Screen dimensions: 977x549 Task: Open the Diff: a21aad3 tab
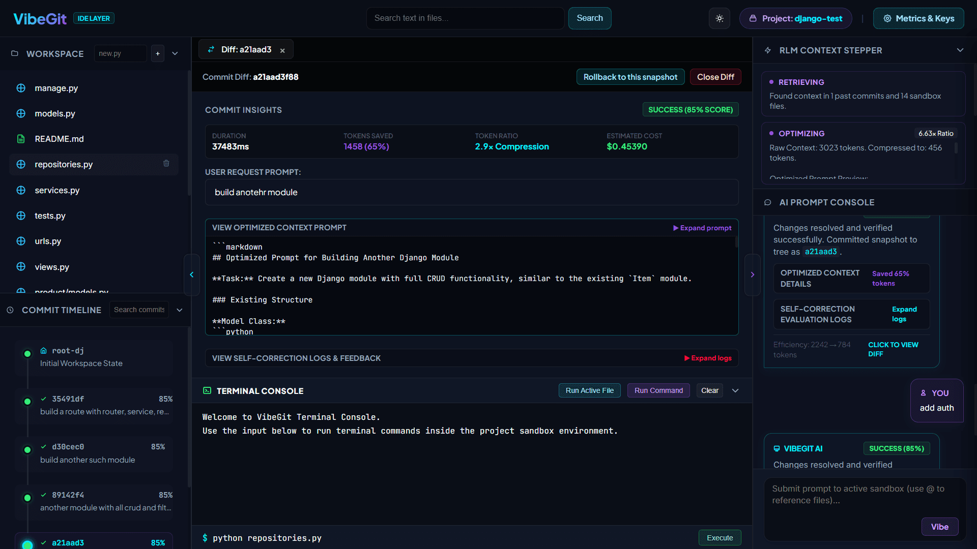246,49
